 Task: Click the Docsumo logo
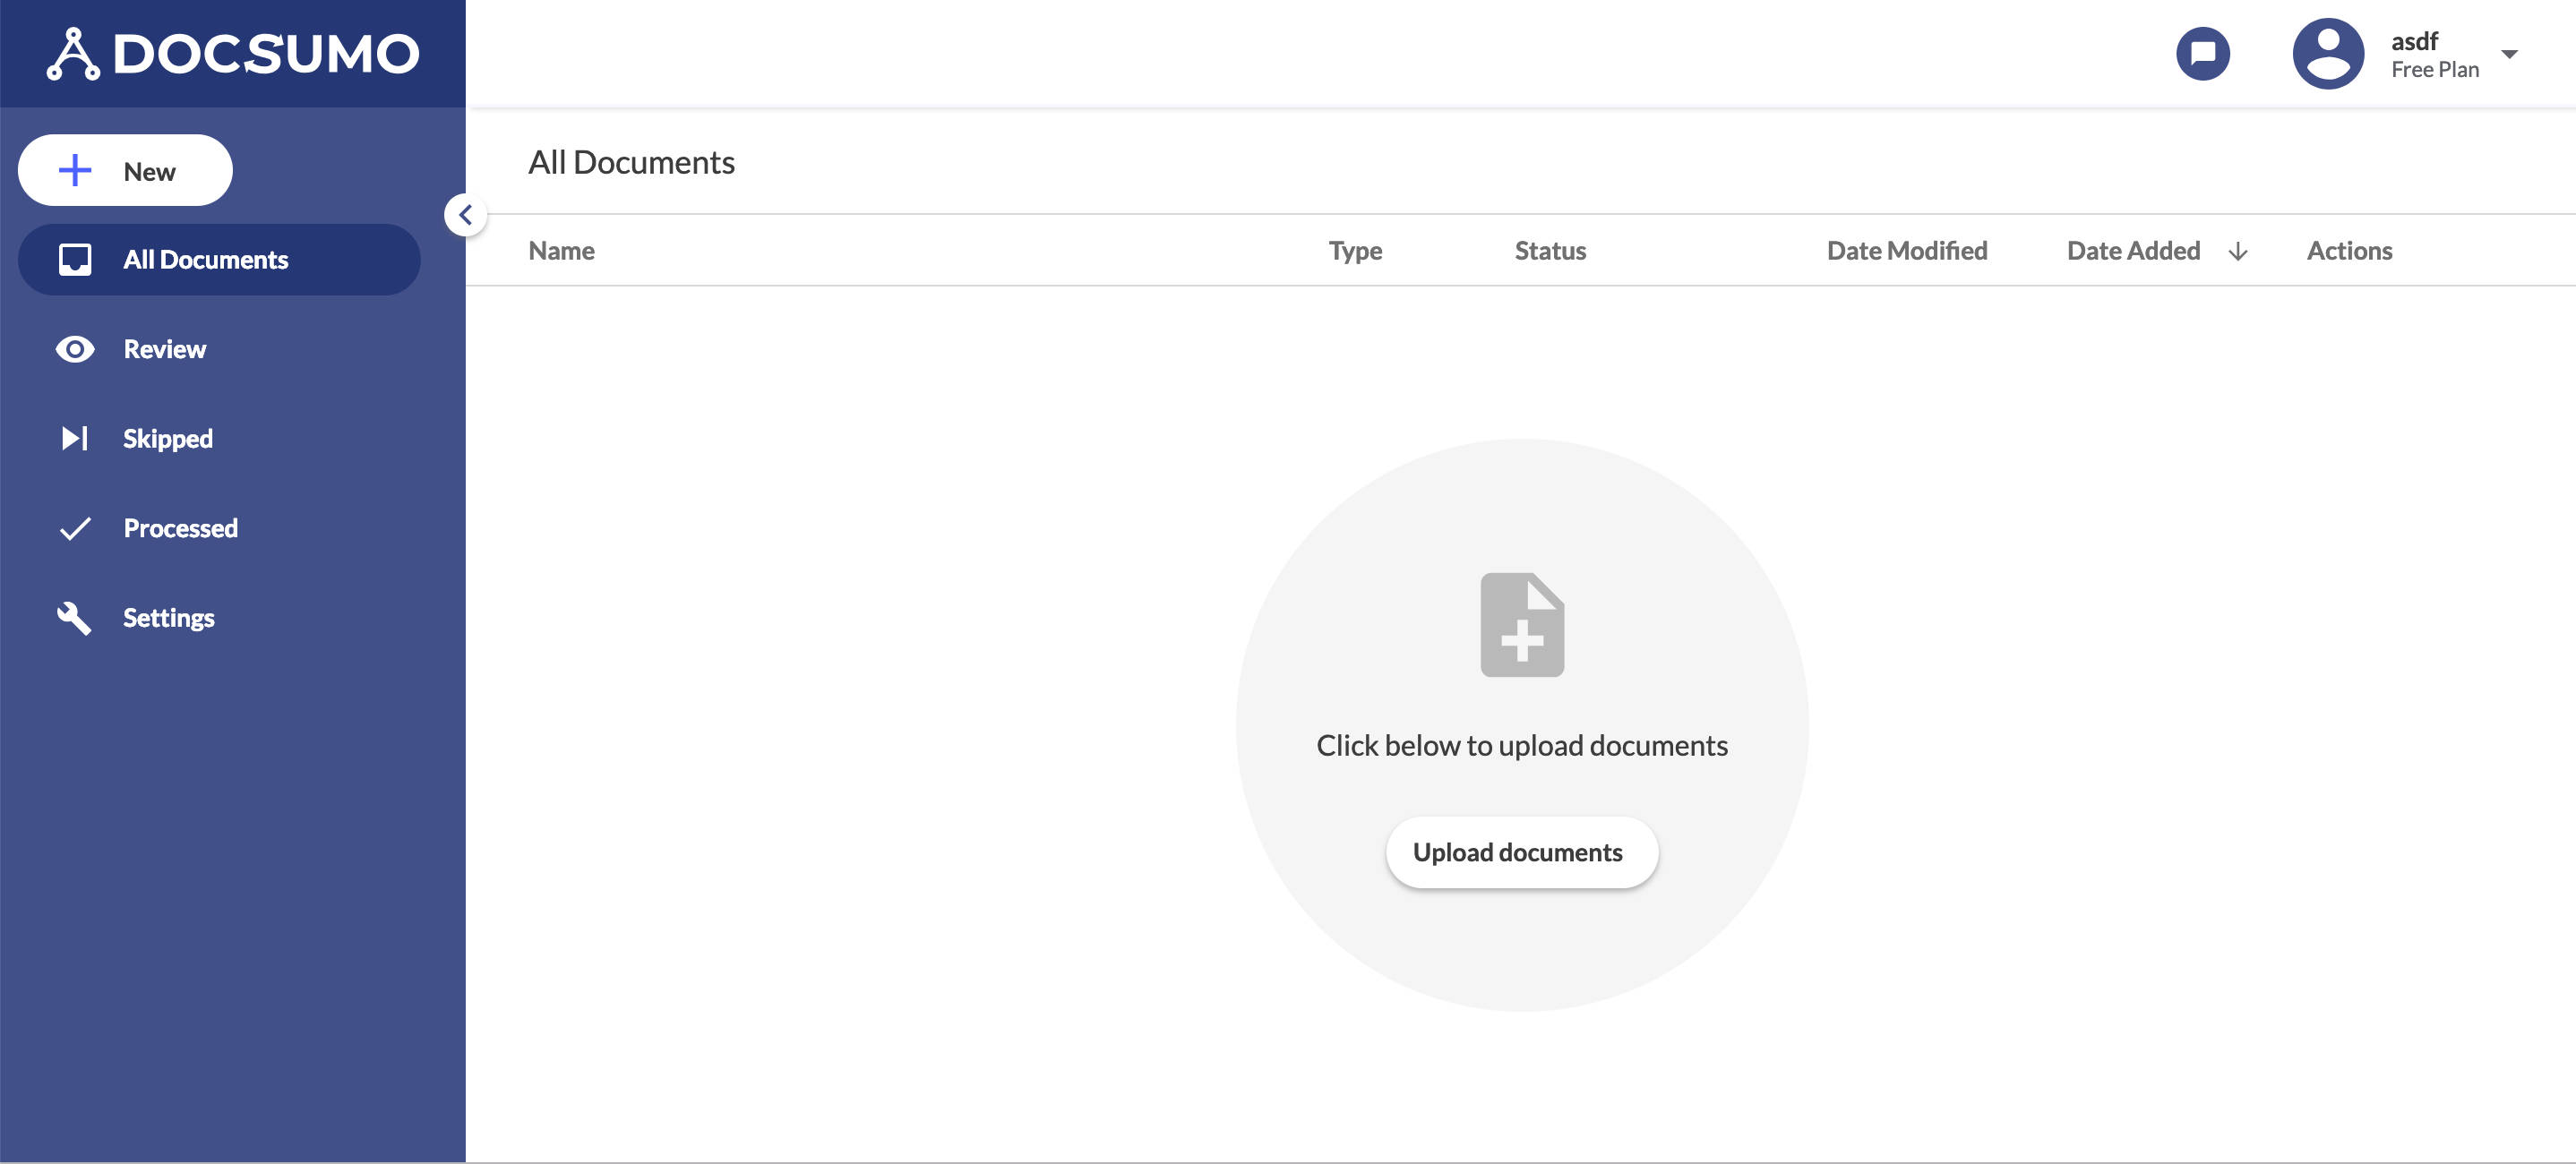[x=232, y=53]
